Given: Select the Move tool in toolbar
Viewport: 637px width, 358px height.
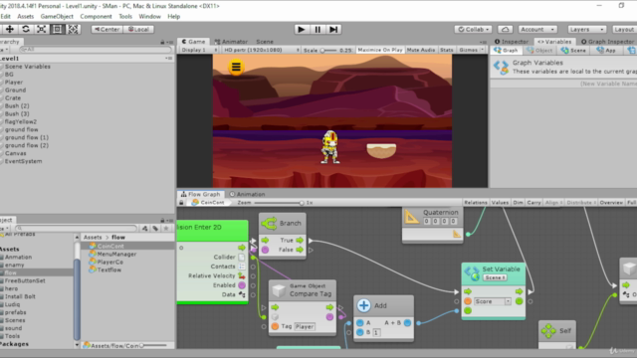Looking at the screenshot, I should [9, 29].
